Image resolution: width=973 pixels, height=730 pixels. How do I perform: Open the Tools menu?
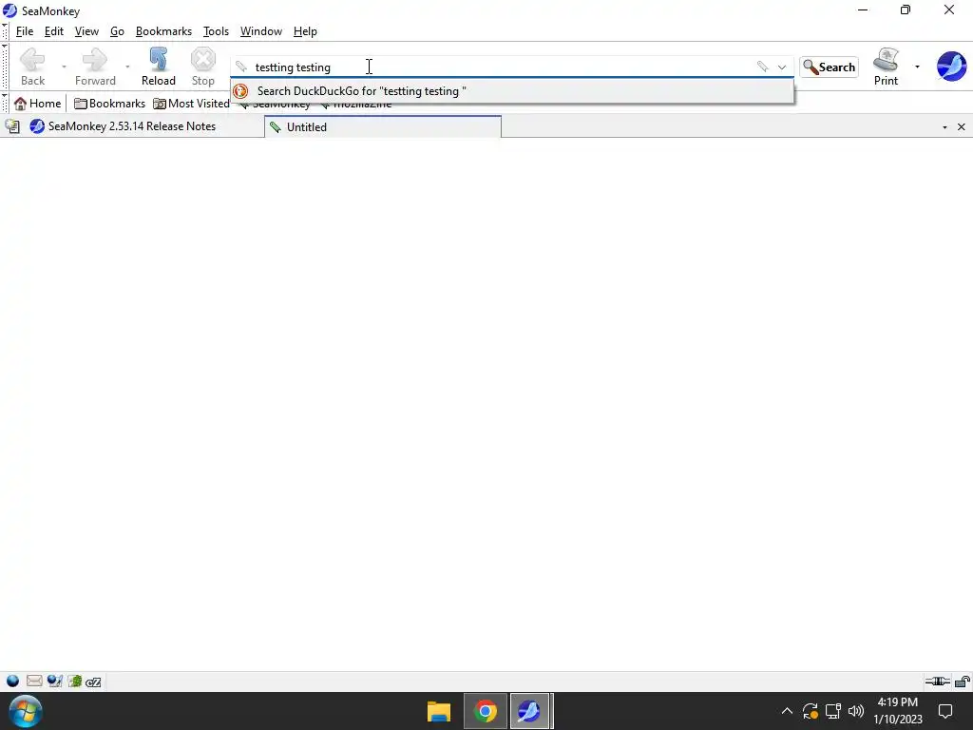216,31
